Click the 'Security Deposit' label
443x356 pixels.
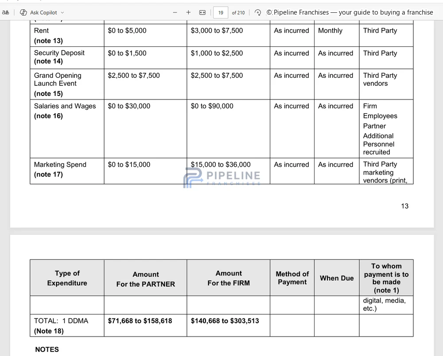59,53
